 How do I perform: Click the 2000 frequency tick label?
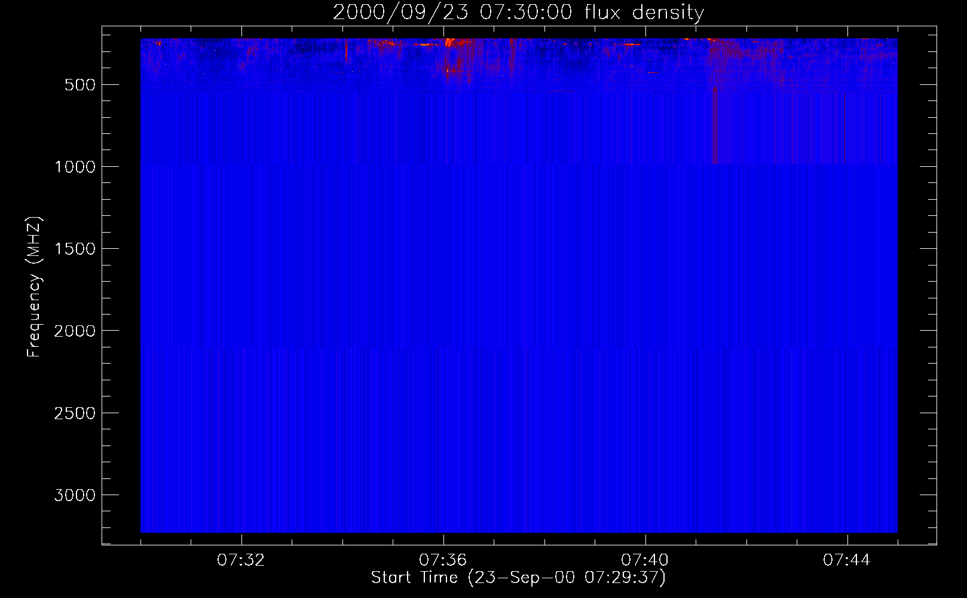pos(75,331)
